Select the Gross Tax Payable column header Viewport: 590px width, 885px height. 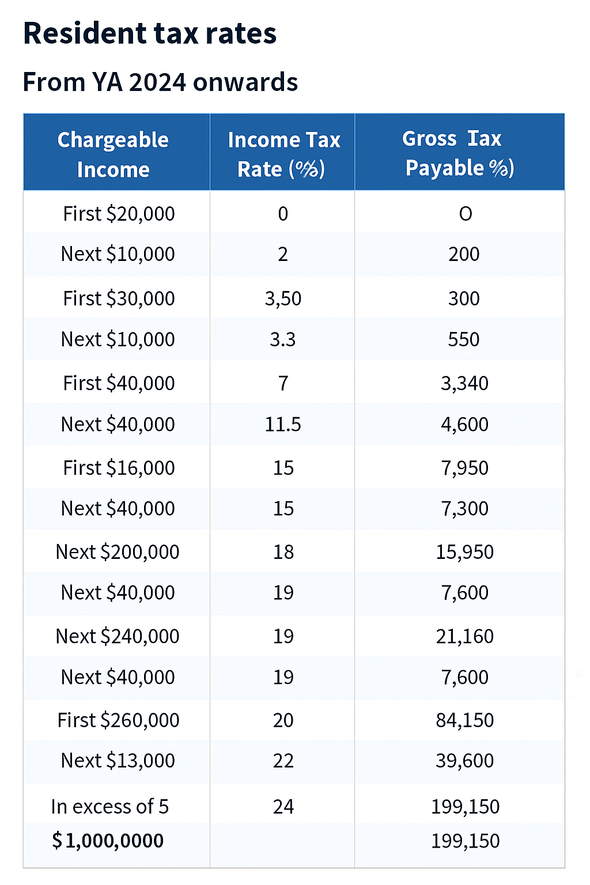(x=459, y=153)
